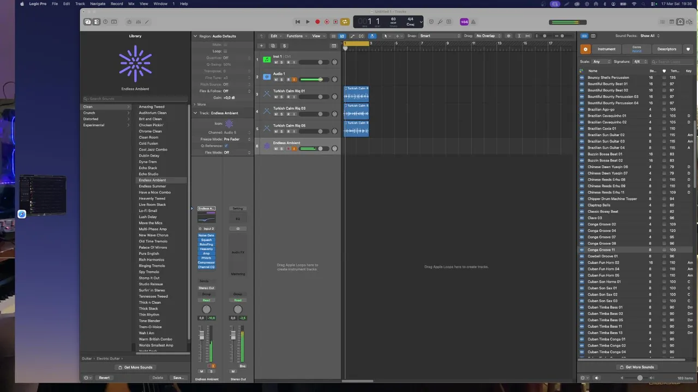Change the Drag No Overlap dropdown

click(488, 36)
